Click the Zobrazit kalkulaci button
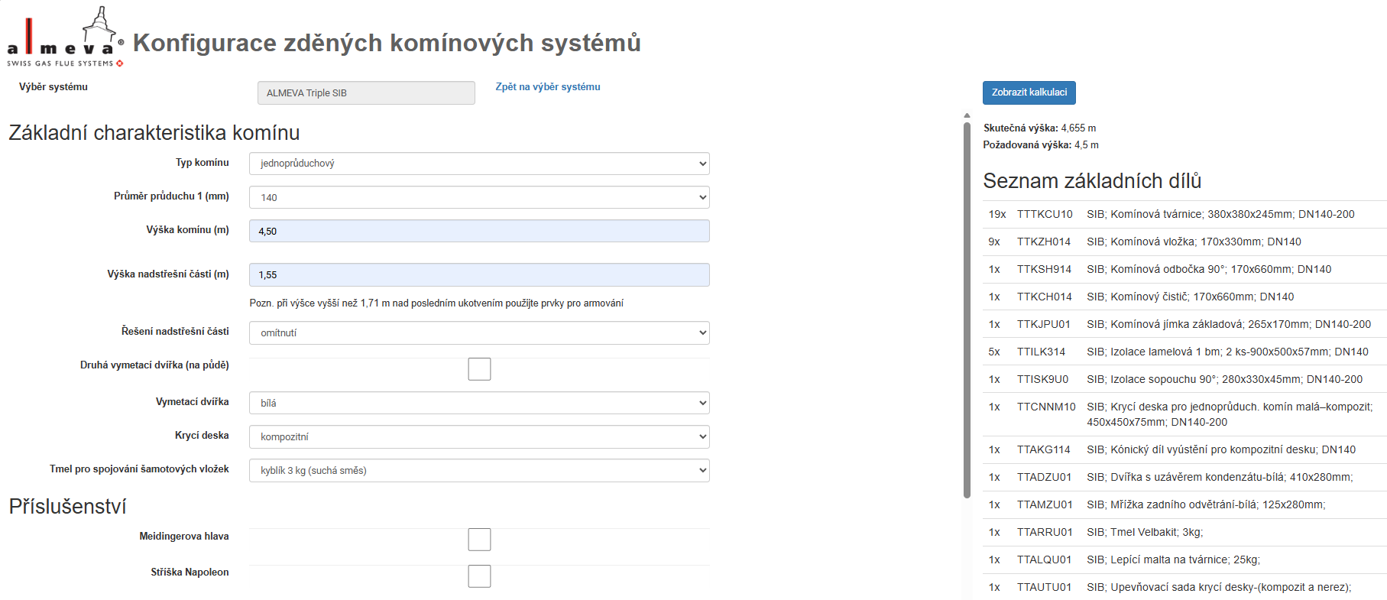Image resolution: width=1387 pixels, height=600 pixels. (x=1029, y=92)
